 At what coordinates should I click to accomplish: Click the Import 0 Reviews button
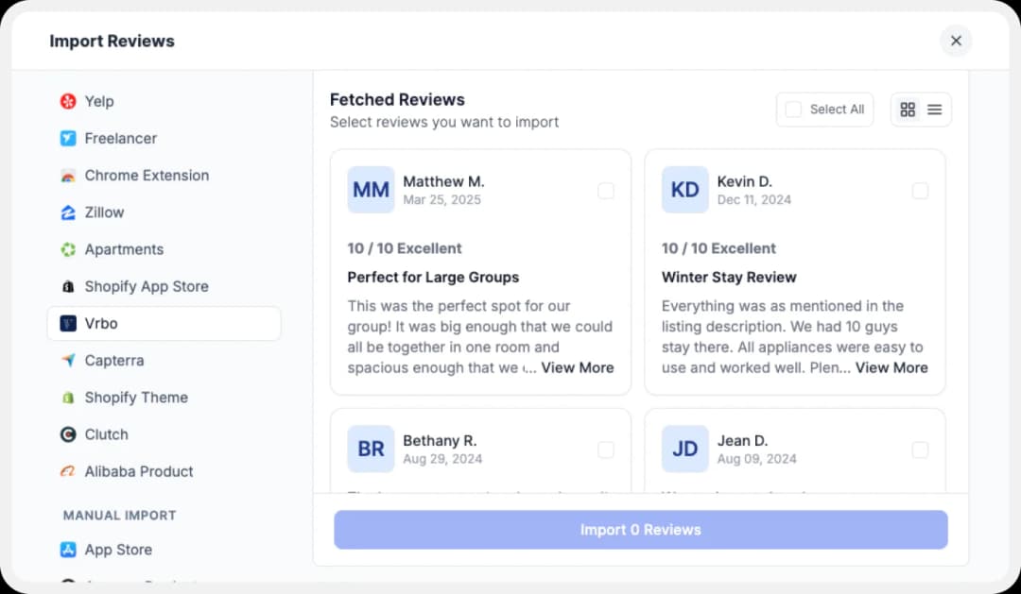(640, 530)
